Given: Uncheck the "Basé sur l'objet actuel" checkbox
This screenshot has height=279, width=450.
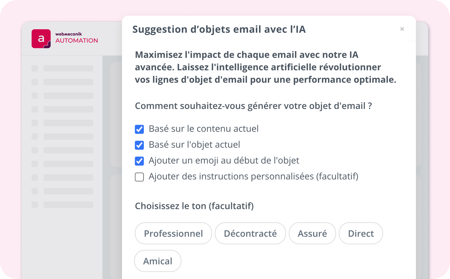Looking at the screenshot, I should point(139,145).
